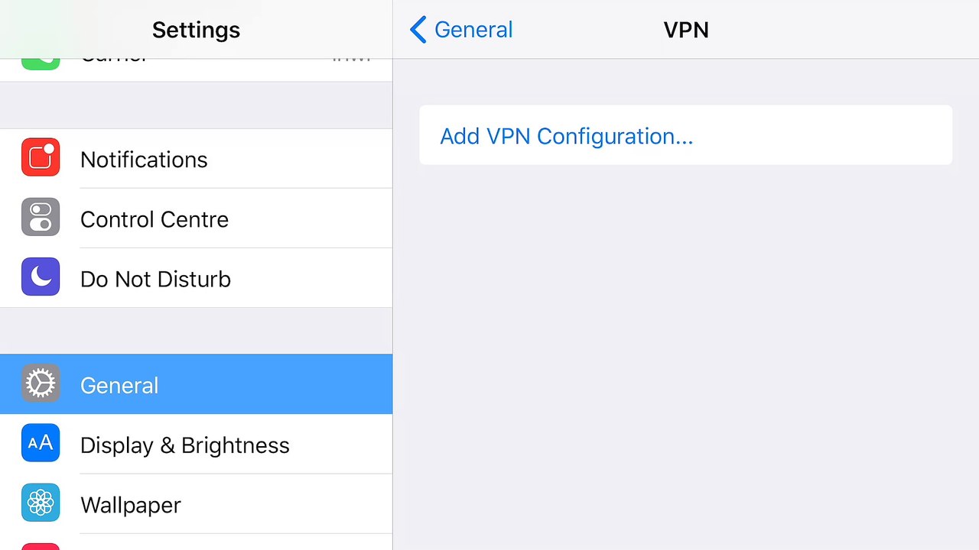This screenshot has width=979, height=550.
Task: Open Control Centre settings
Action: tap(196, 218)
